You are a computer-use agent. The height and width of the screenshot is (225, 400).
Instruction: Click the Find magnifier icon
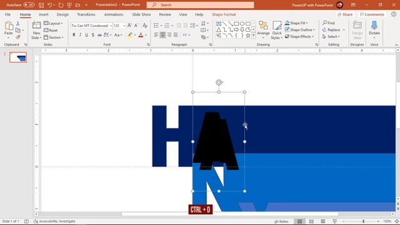(325, 23)
